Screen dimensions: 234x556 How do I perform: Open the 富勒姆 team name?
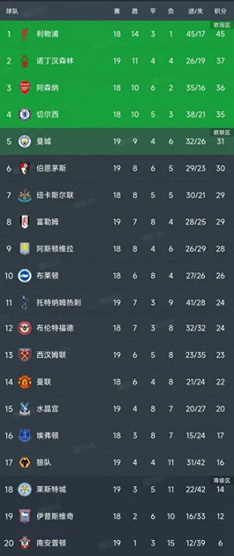(48, 222)
